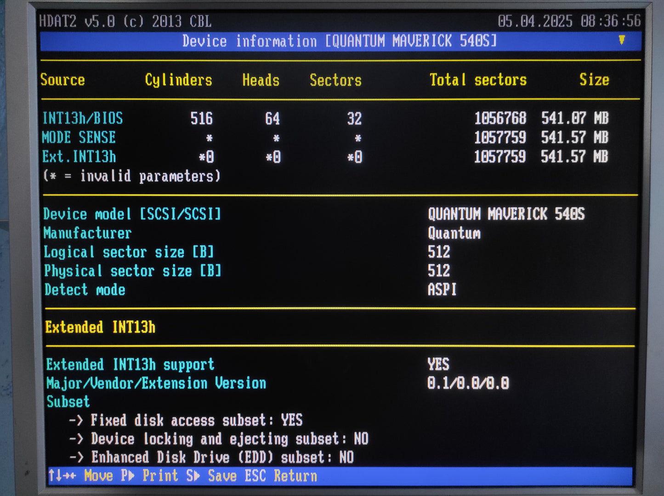Image resolution: width=664 pixels, height=496 pixels.
Task: Select the NO value for EDD subset
Action: [x=346, y=457]
